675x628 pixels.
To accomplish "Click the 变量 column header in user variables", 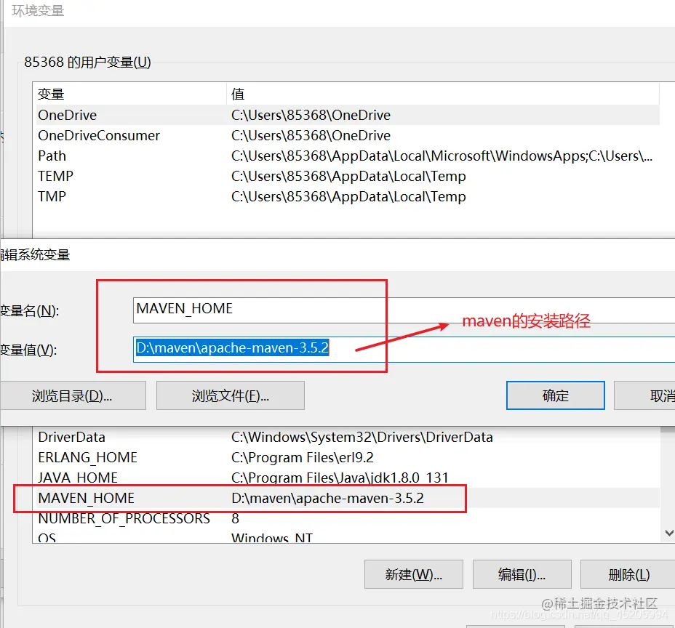I will coord(131,94).
